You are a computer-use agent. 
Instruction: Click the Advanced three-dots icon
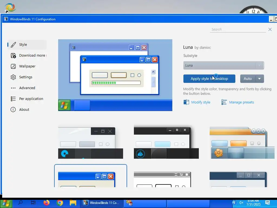click(13, 88)
